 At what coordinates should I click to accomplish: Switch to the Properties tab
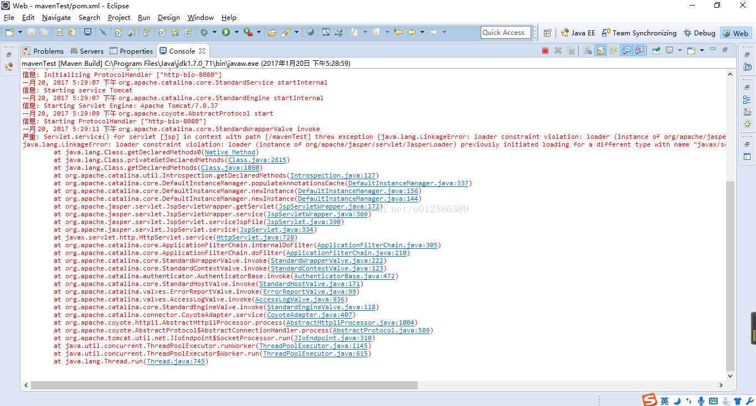131,51
